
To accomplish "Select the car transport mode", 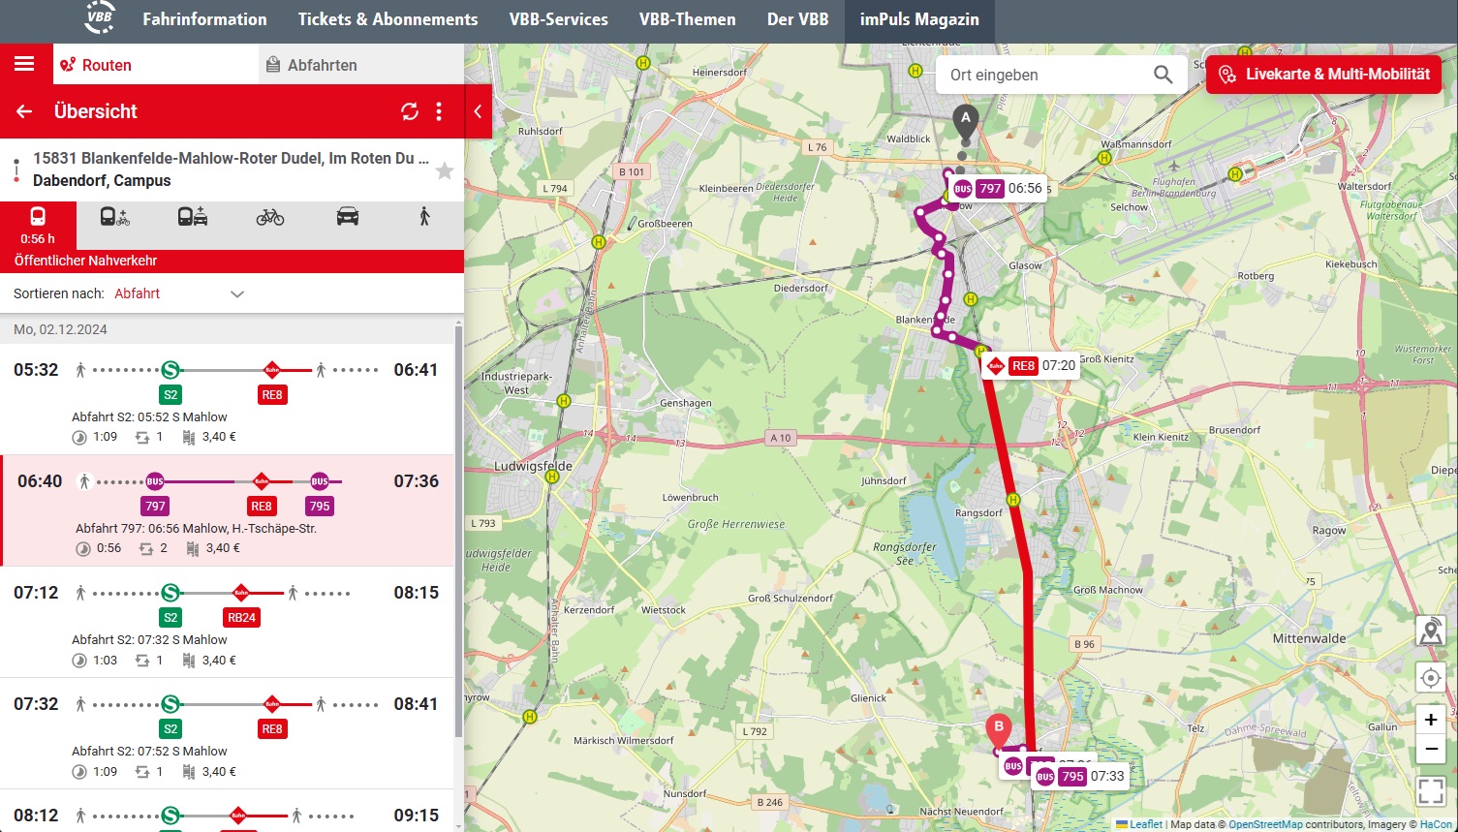I will pyautogui.click(x=348, y=217).
